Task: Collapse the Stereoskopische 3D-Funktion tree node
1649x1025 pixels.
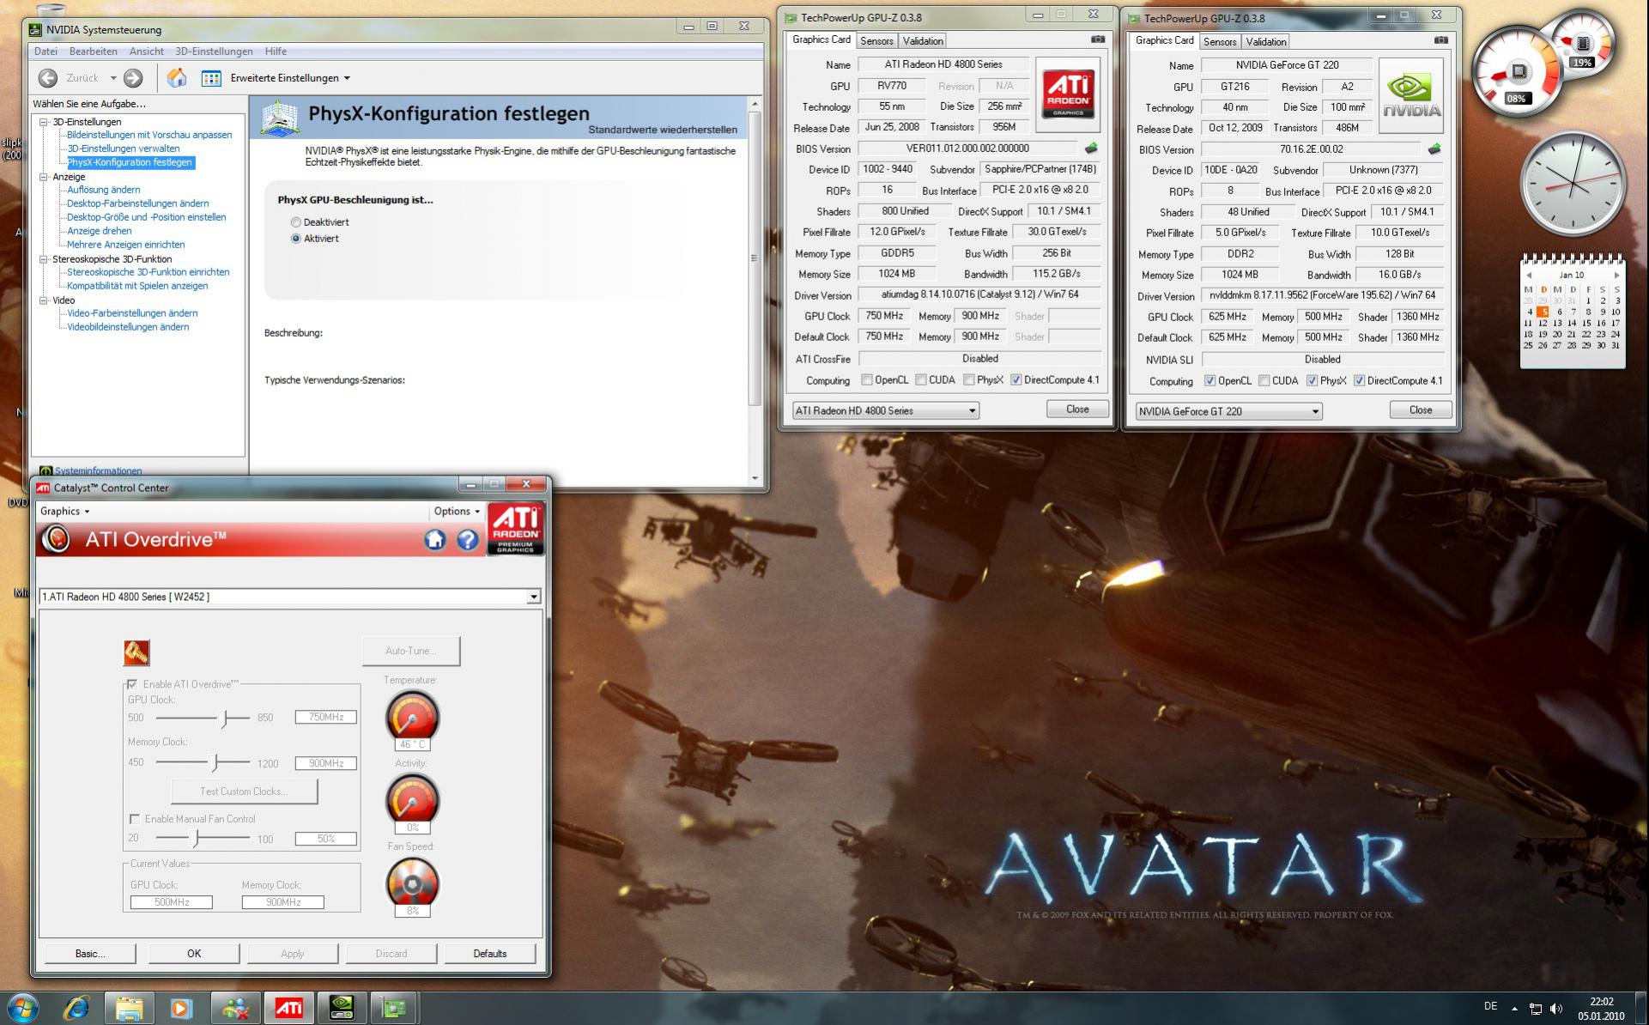Action: (44, 259)
